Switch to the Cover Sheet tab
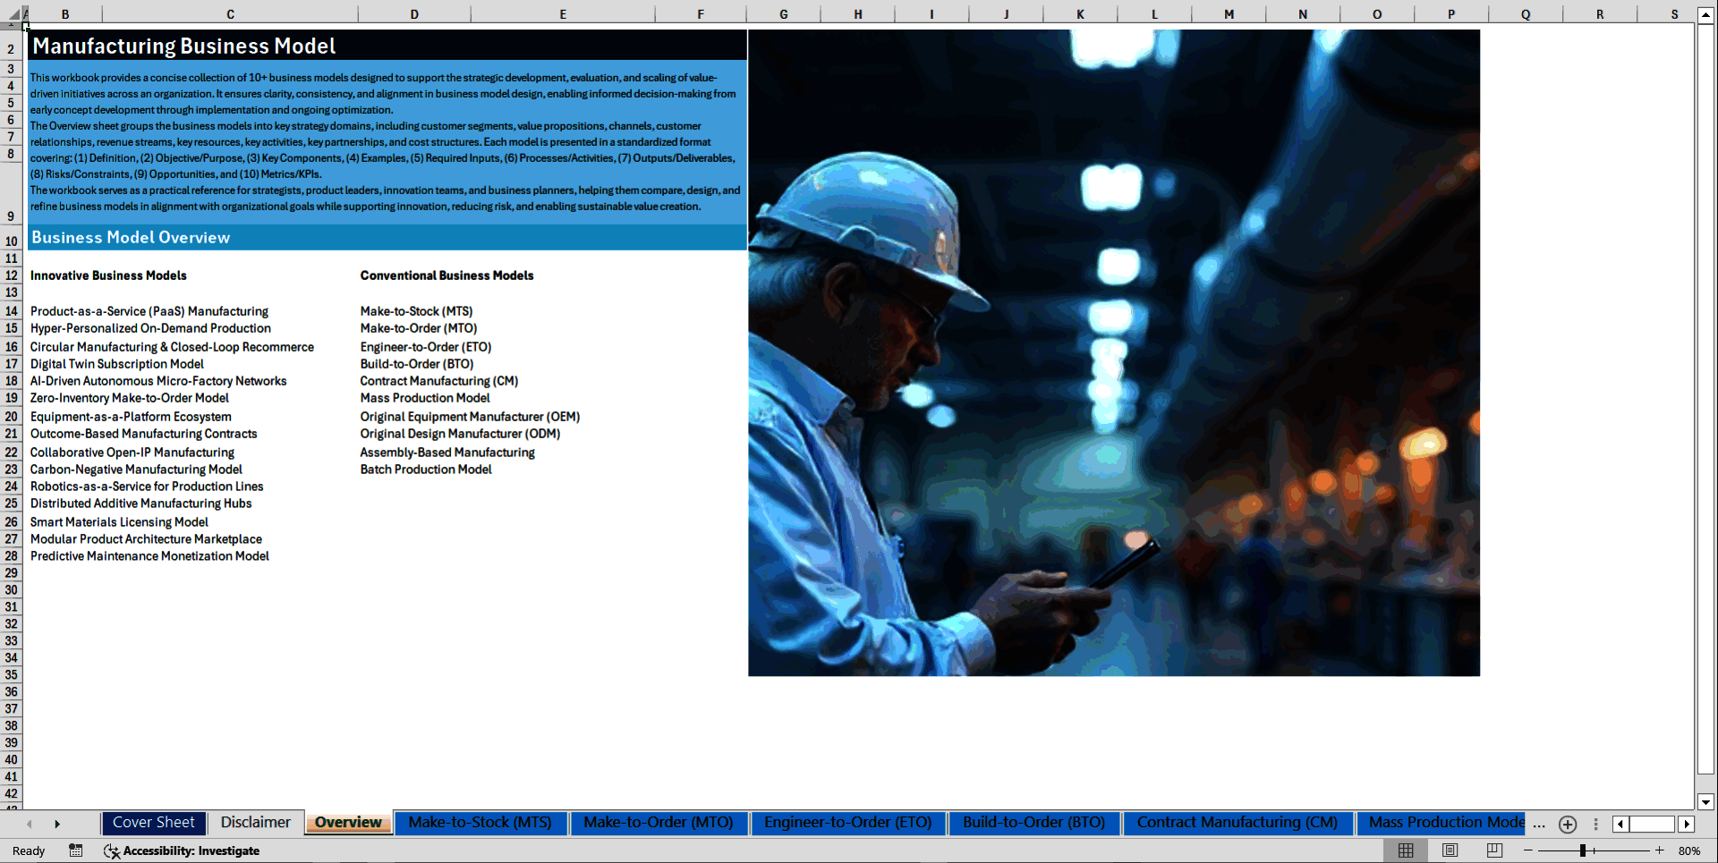The width and height of the screenshot is (1718, 863). pyautogui.click(x=153, y=822)
